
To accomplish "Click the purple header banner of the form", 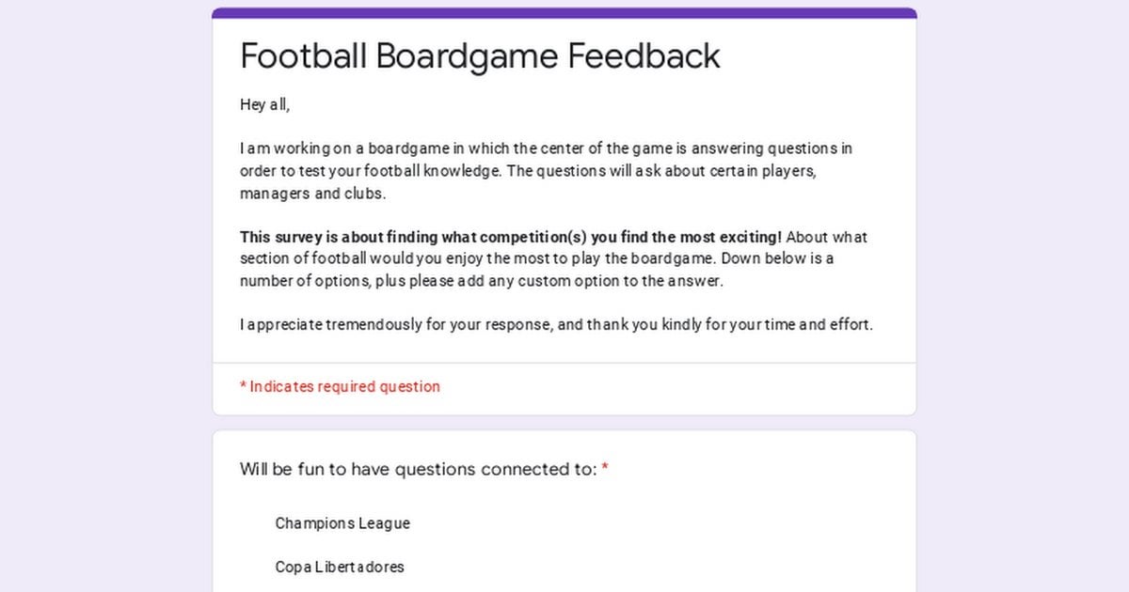I will (564, 11).
